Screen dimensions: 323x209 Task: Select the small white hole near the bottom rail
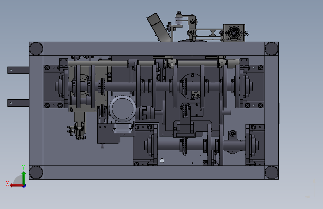(162, 161)
